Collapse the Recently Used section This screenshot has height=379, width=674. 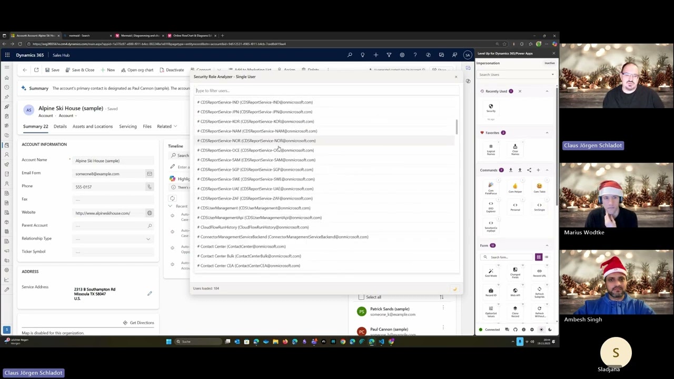coord(547,91)
